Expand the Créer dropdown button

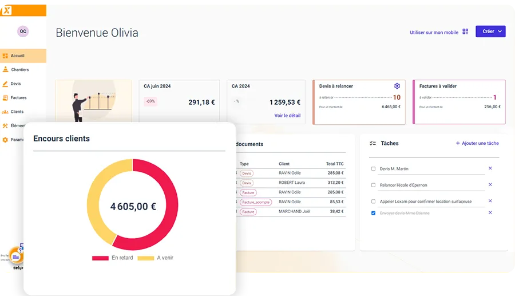pos(490,31)
